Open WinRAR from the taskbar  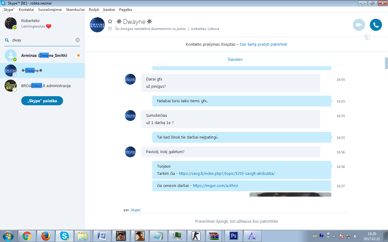point(215,236)
